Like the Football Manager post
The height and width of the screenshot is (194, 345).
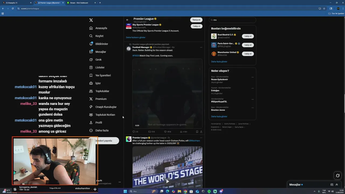(168, 132)
